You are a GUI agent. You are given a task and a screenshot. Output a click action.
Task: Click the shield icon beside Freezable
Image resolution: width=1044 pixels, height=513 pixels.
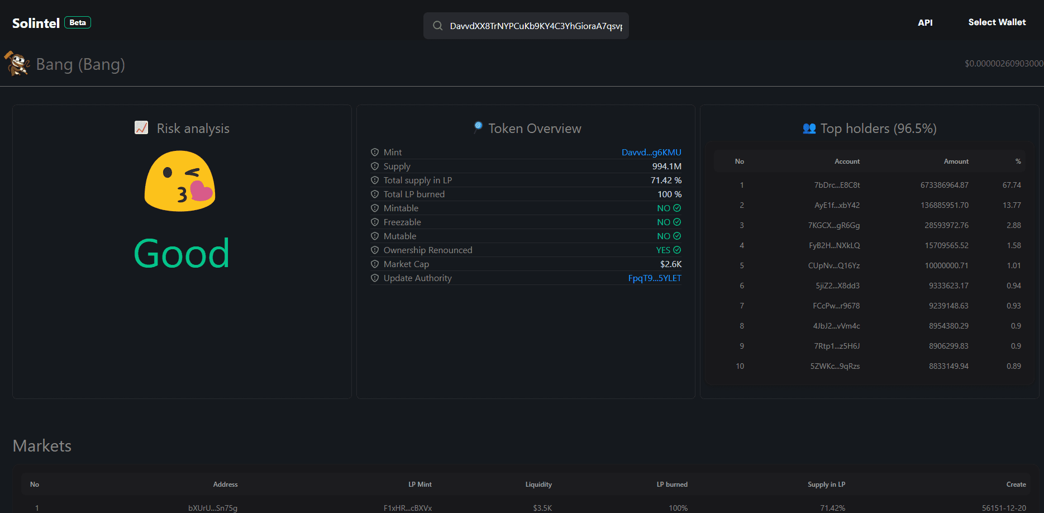coord(375,222)
